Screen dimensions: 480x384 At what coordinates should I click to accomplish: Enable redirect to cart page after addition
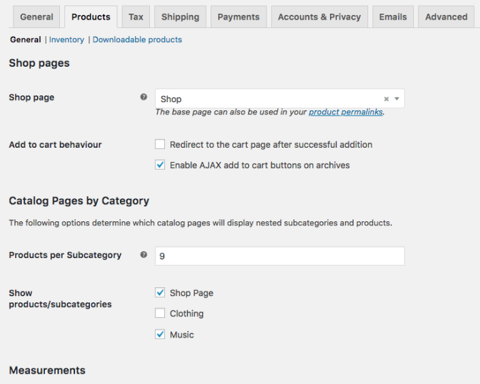[x=160, y=144]
